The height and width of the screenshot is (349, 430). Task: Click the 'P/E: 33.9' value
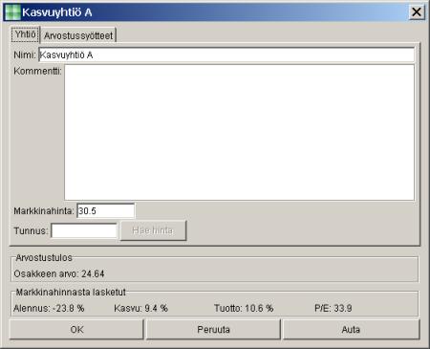333,308
